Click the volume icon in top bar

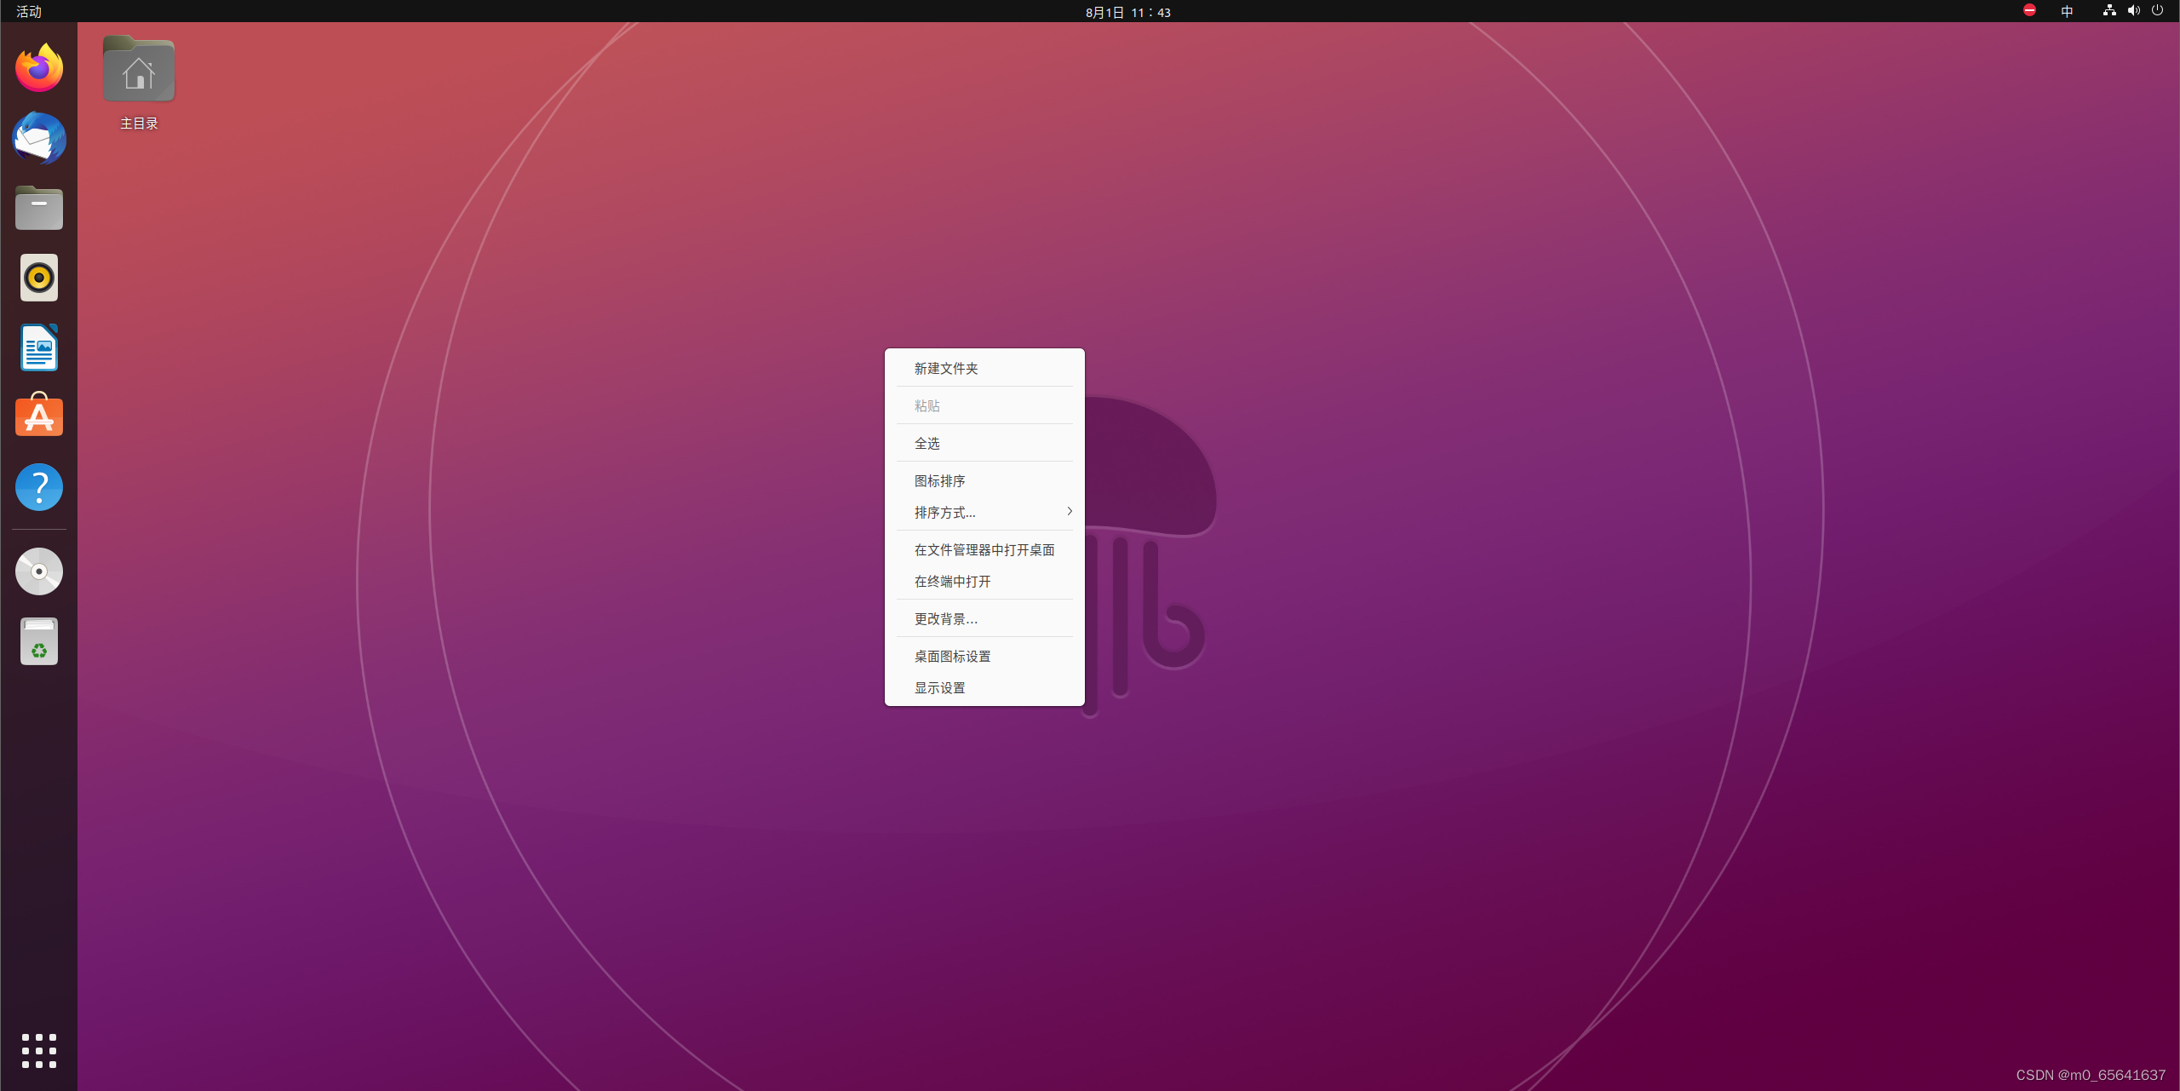[2133, 11]
